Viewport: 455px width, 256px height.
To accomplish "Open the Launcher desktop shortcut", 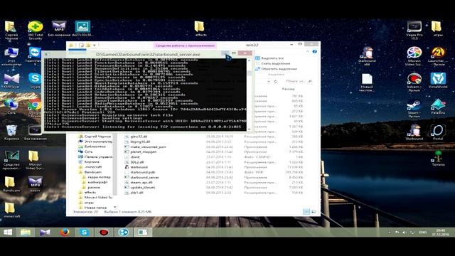I will tap(438, 55).
